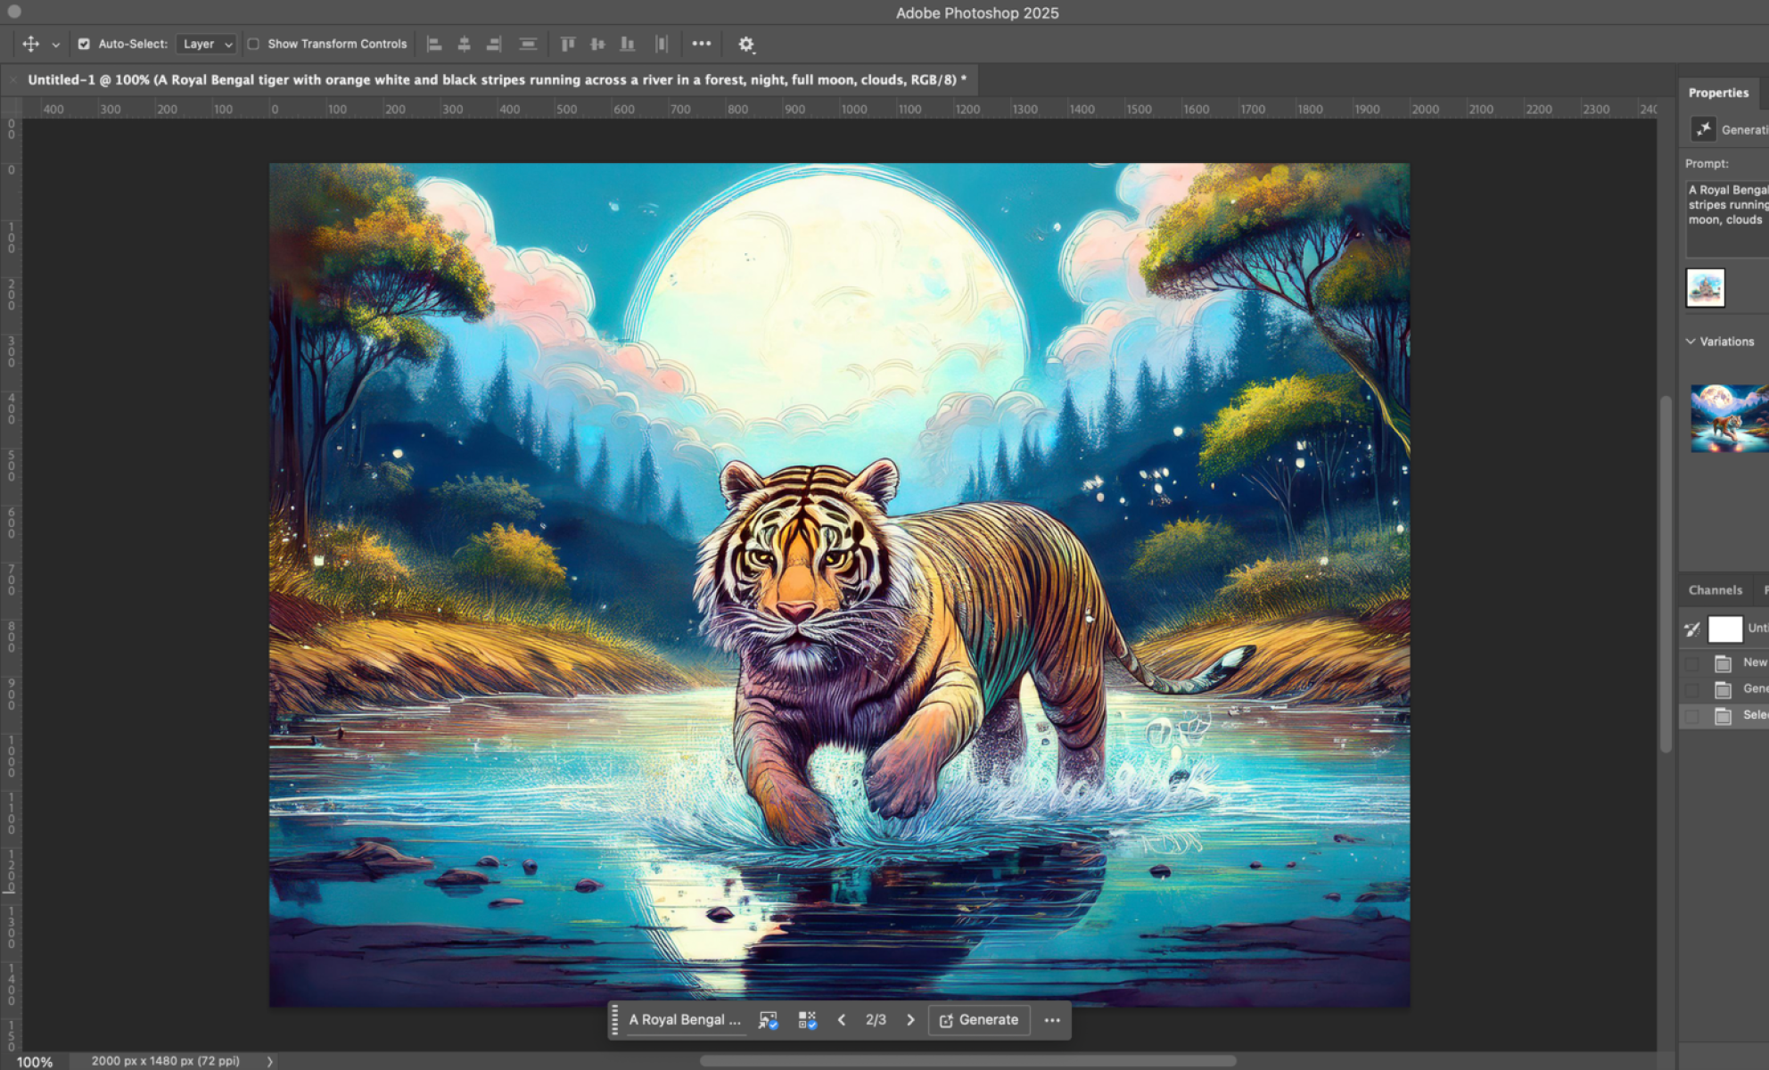
Task: Click the style effects icon in task bar
Action: tap(807, 1020)
